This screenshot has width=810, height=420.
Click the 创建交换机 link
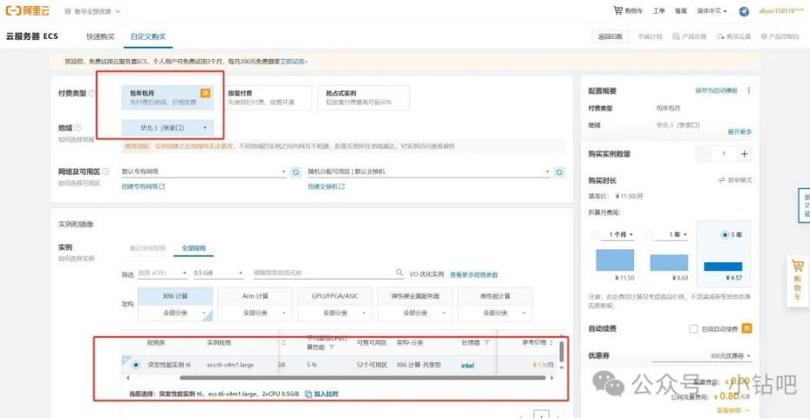pos(326,186)
